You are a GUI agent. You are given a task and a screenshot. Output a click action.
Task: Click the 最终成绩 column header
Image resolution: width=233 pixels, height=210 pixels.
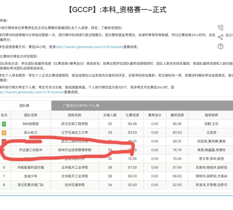(x=177, y=115)
